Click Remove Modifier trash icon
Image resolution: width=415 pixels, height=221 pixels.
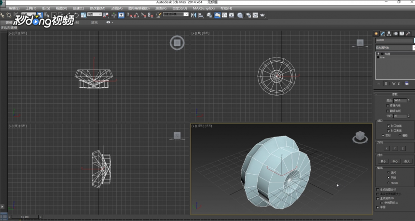[399, 83]
